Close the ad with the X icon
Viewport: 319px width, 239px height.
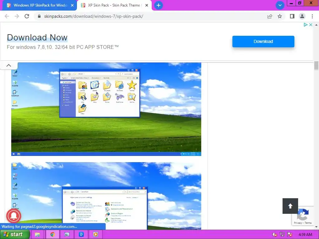click(311, 25)
